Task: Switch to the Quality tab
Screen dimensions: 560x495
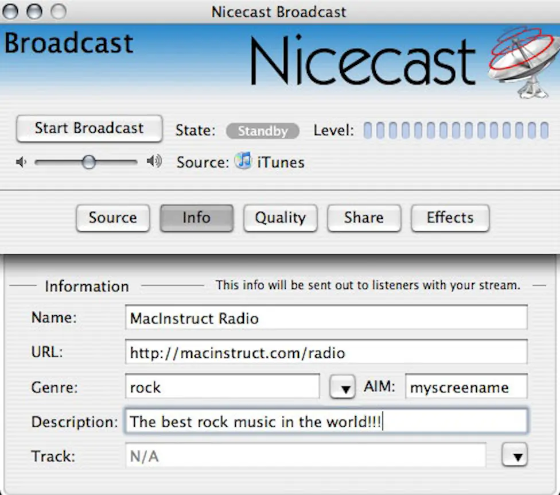Action: pyautogui.click(x=280, y=218)
